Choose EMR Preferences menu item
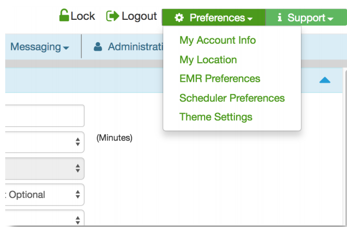 tap(219, 79)
